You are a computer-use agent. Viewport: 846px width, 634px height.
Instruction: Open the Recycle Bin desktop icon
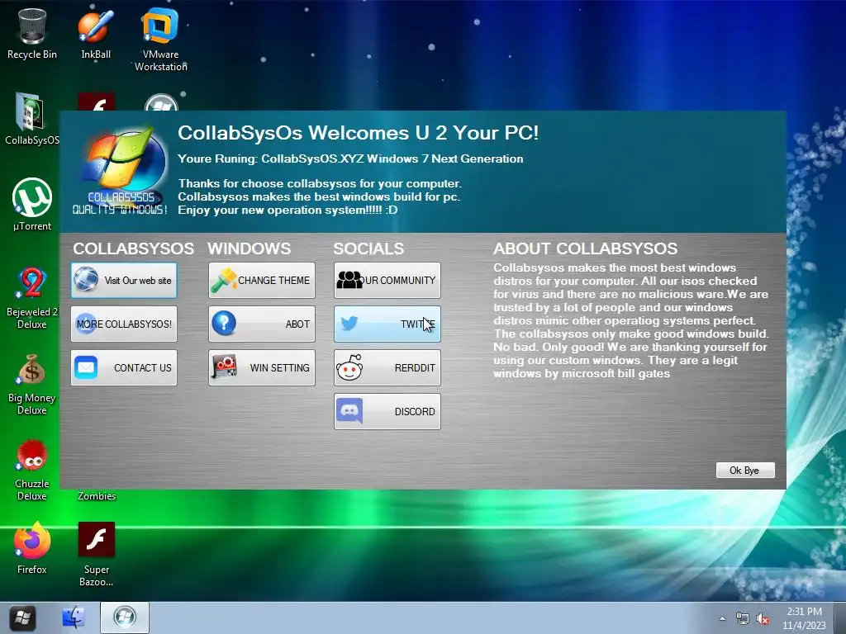tap(32, 33)
